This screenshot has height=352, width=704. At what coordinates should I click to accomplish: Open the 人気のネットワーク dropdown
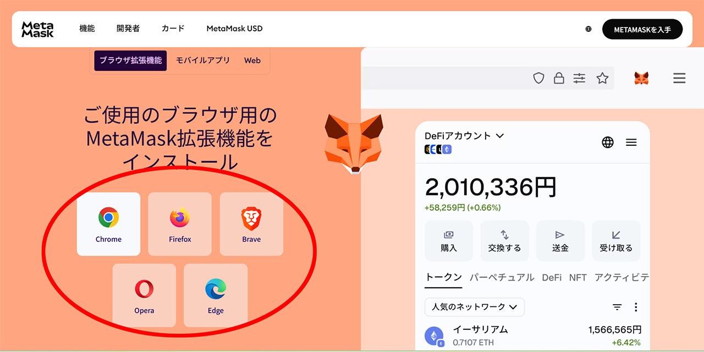[x=475, y=307]
